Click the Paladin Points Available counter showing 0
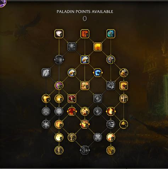The image size is (168, 169). pyautogui.click(x=85, y=19)
